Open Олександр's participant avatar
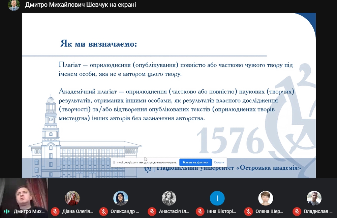This screenshot has width=337, height=218. click(121, 198)
